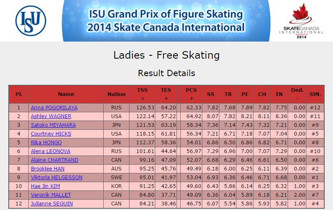Screen dimensions: 333x210
Task: Click the Nation column header
Action: coord(117,94)
